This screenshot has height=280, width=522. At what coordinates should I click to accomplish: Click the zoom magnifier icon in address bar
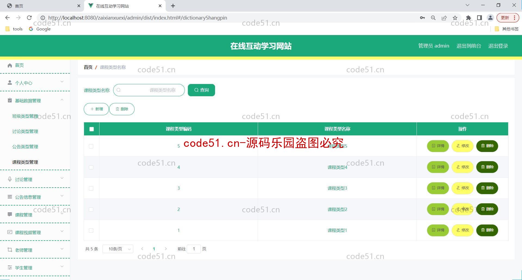tap(433, 18)
